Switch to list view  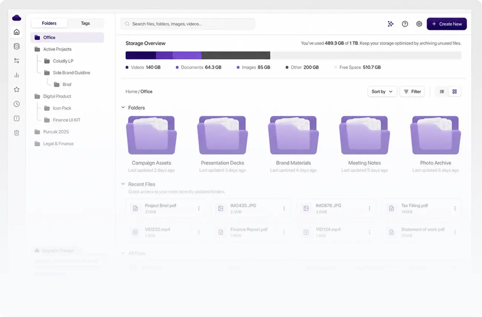point(442,92)
